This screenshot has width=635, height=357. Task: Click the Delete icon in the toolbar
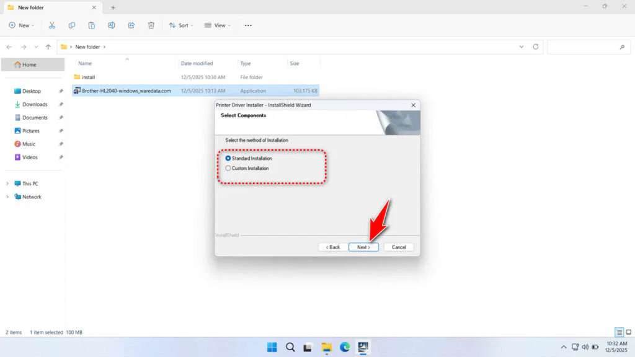(151, 25)
